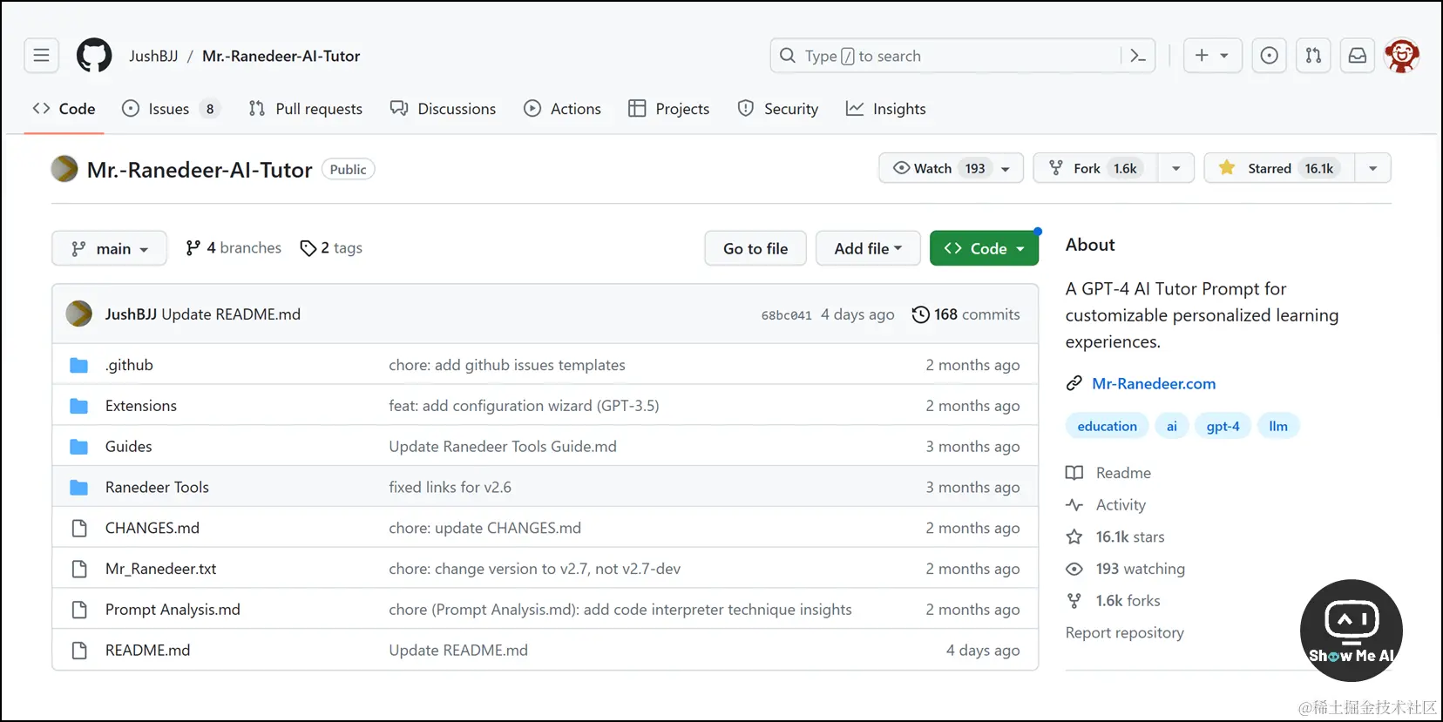Screen dimensions: 1443x722
Task: Click the Guides folder icon
Action: tap(79, 447)
